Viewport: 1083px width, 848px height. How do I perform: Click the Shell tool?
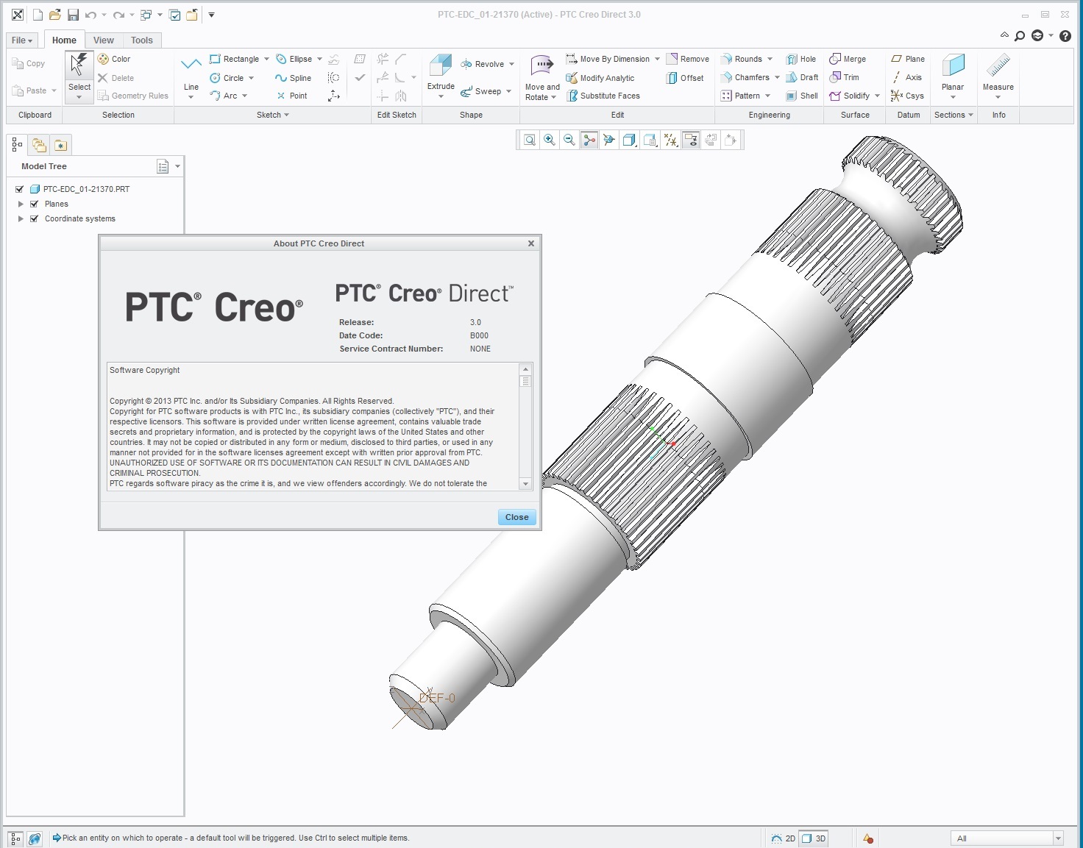click(x=802, y=96)
